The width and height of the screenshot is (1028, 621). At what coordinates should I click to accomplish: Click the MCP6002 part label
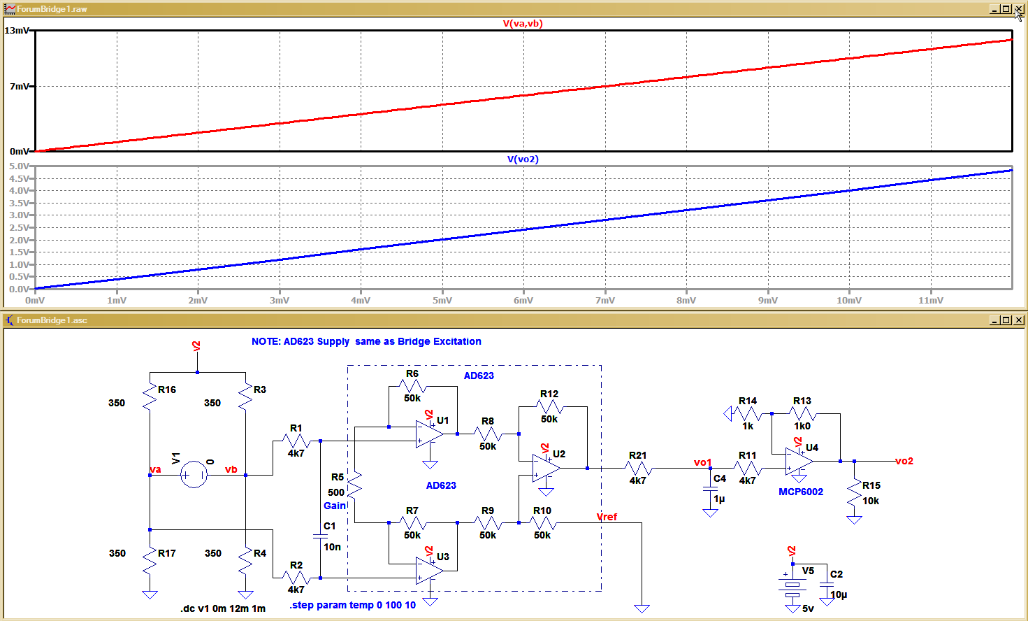801,492
